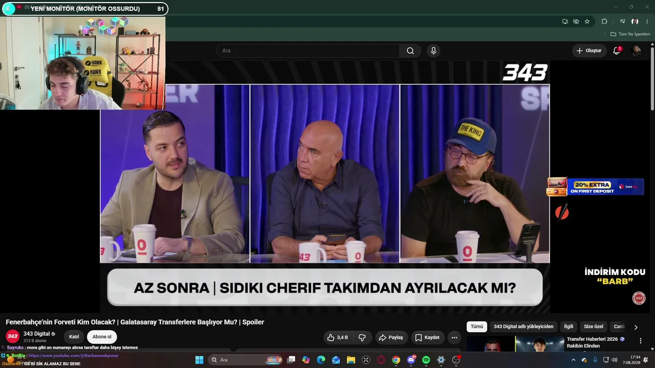Image resolution: width=655 pixels, height=368 pixels.
Task: Open the 20% EXTRA first deposit ad banner
Action: click(x=595, y=187)
